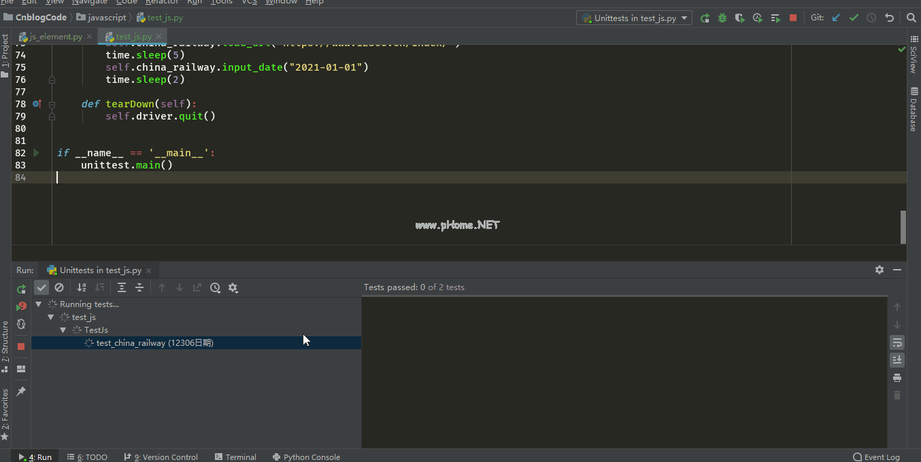The image size is (921, 462).
Task: Rerun failed tests in the Run panel
Action: [x=21, y=306]
